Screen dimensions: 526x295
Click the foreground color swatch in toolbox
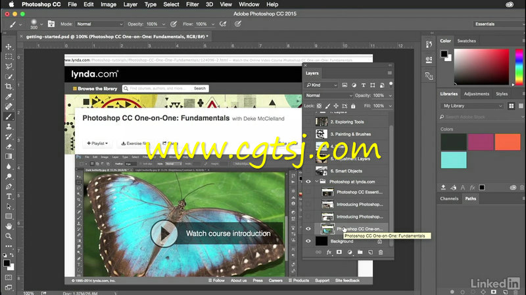pos(7,263)
